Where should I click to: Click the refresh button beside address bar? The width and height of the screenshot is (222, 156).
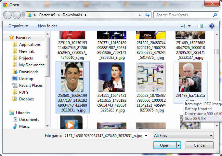[x=147, y=15]
